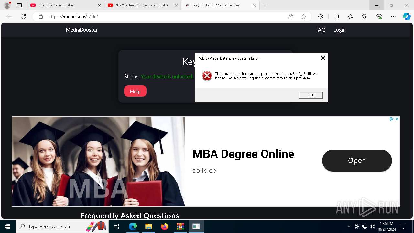This screenshot has height=233, width=414.
Task: Click the browser back arrow
Action: point(9,17)
